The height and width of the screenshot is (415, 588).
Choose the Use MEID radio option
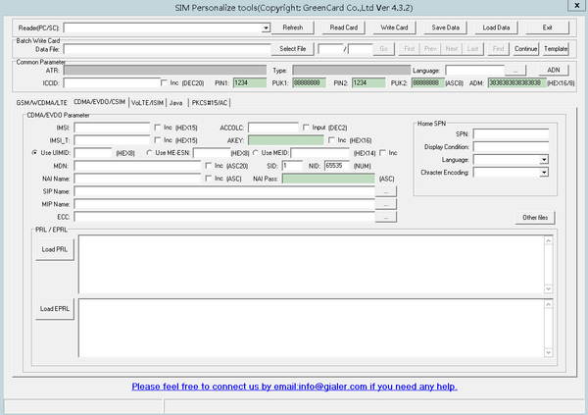point(255,153)
